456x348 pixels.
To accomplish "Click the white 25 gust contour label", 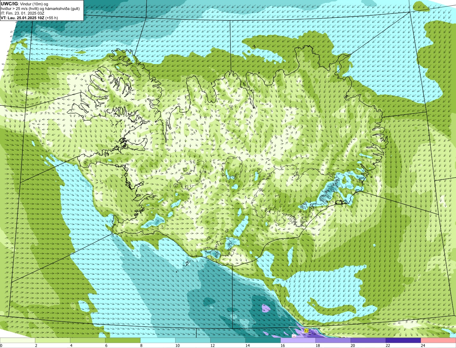I will point(294,336).
